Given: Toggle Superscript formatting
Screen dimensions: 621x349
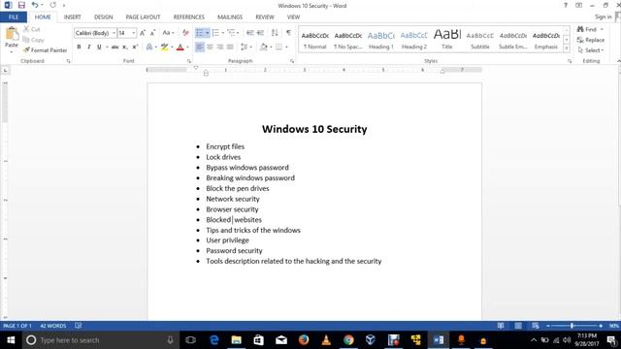Looking at the screenshot, I should click(x=135, y=48).
